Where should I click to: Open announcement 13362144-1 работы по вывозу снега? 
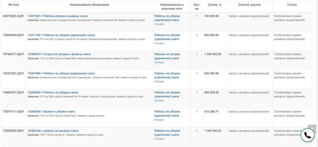[53, 131]
